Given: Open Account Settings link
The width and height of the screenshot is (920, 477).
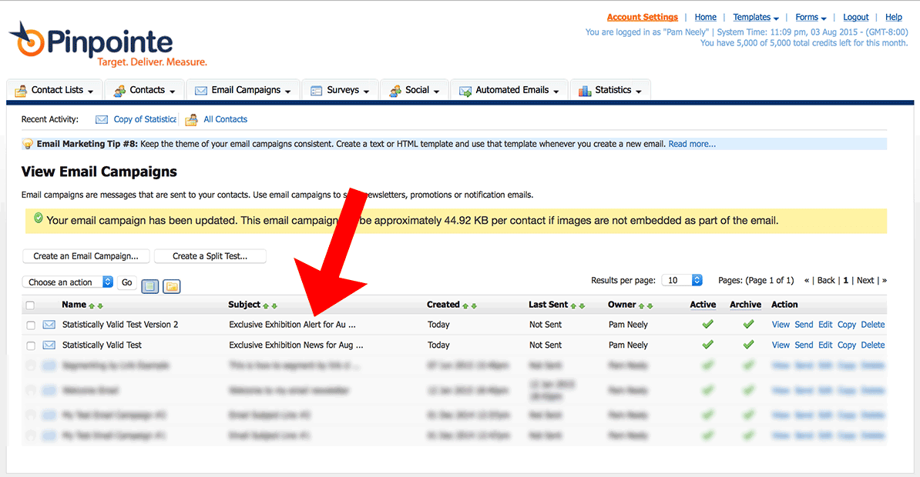Looking at the screenshot, I should (643, 17).
